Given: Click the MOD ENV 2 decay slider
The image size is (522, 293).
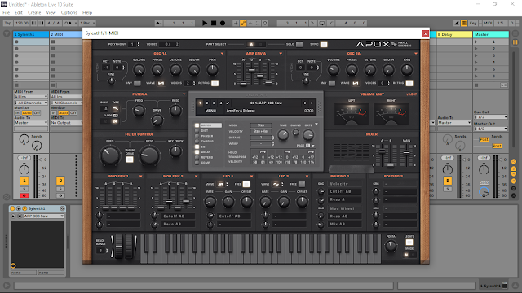Looking at the screenshot, I should pyautogui.click(x=170, y=202).
